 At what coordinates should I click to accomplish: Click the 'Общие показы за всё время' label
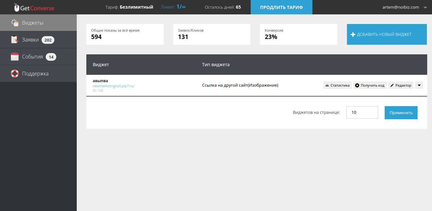pos(115,30)
